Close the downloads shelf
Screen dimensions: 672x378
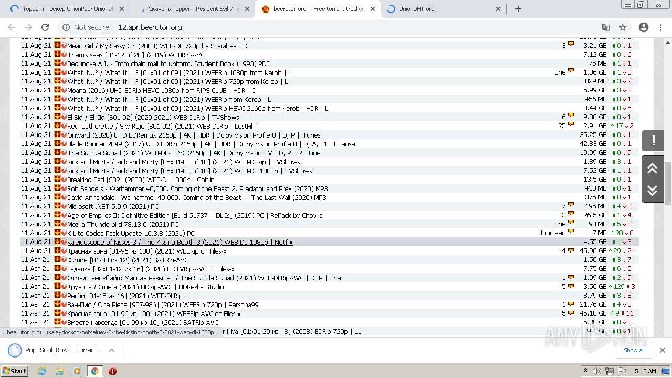click(662, 350)
